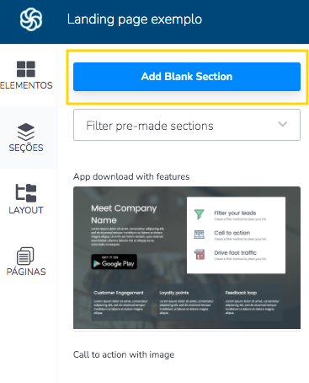Click the green funnel filter leads icon
Image resolution: width=309 pixels, height=383 pixels.
(x=200, y=214)
